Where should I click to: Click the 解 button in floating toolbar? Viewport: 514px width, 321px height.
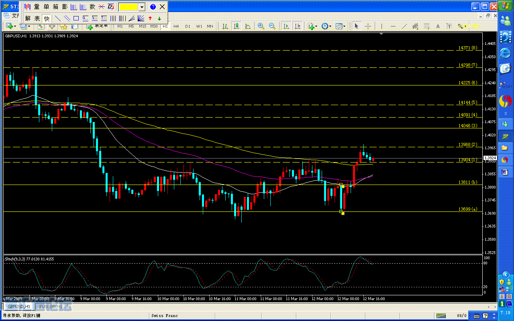tap(28, 18)
